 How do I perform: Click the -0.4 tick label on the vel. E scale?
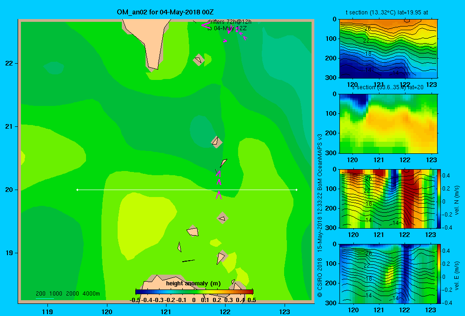coord(446,303)
